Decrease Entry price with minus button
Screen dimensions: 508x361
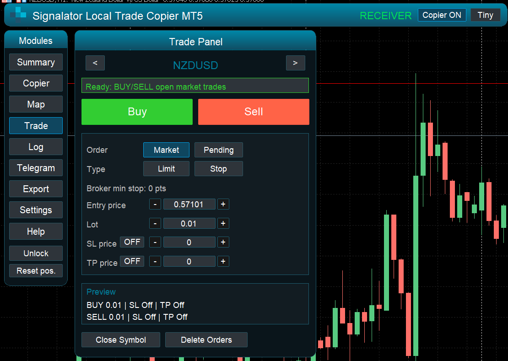tap(155, 205)
